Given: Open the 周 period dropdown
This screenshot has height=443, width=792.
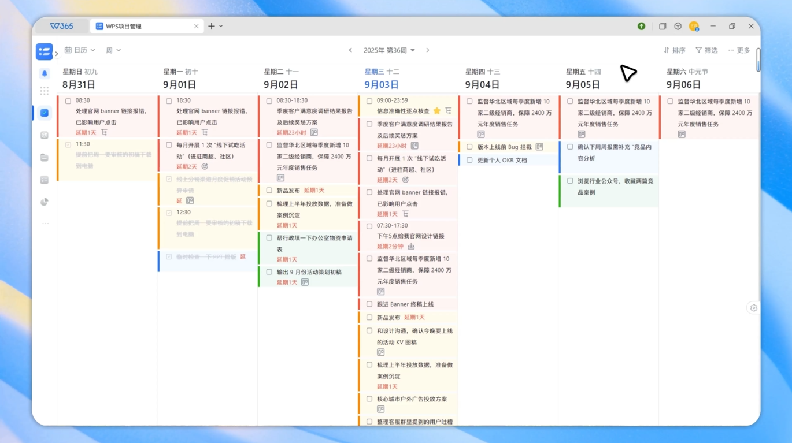Looking at the screenshot, I should [x=113, y=50].
